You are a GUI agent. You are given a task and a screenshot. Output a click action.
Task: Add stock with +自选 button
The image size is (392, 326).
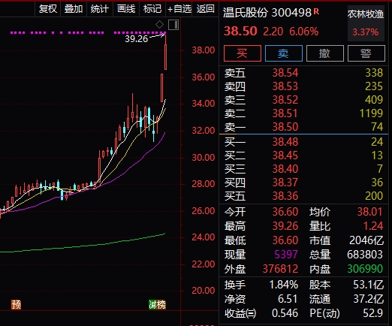tap(179, 9)
